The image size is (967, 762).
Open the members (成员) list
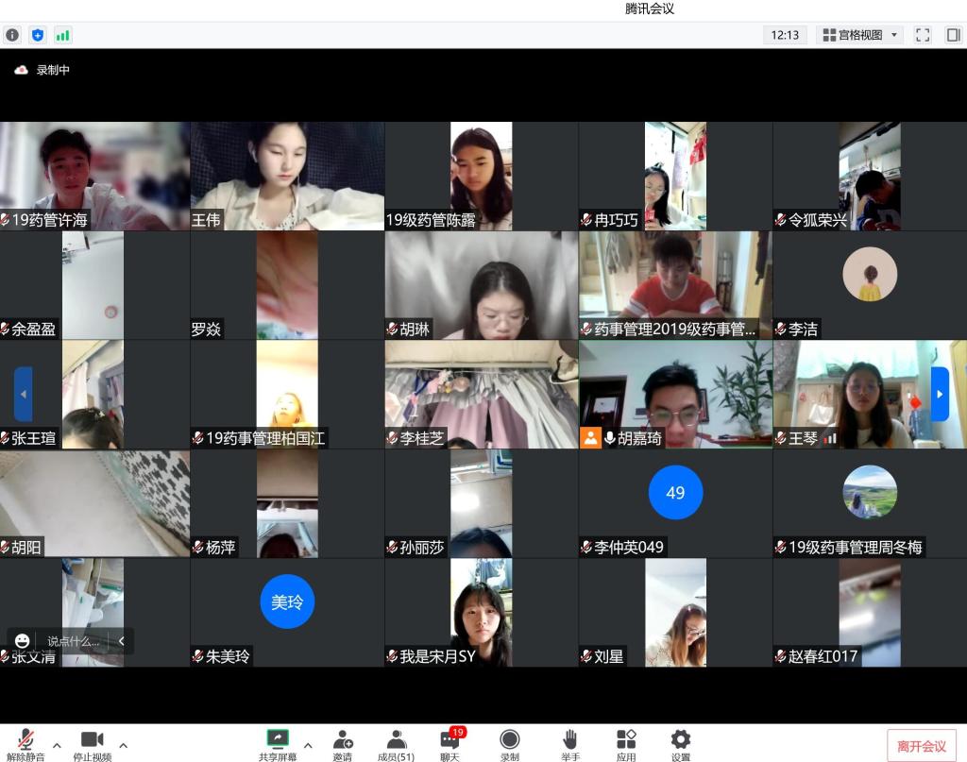pos(396,744)
